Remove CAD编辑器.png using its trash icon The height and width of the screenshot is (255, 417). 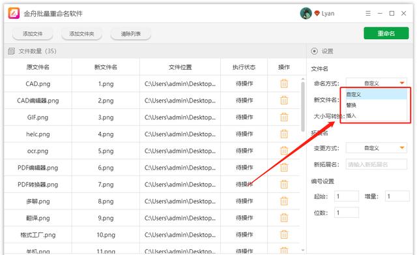284,100
